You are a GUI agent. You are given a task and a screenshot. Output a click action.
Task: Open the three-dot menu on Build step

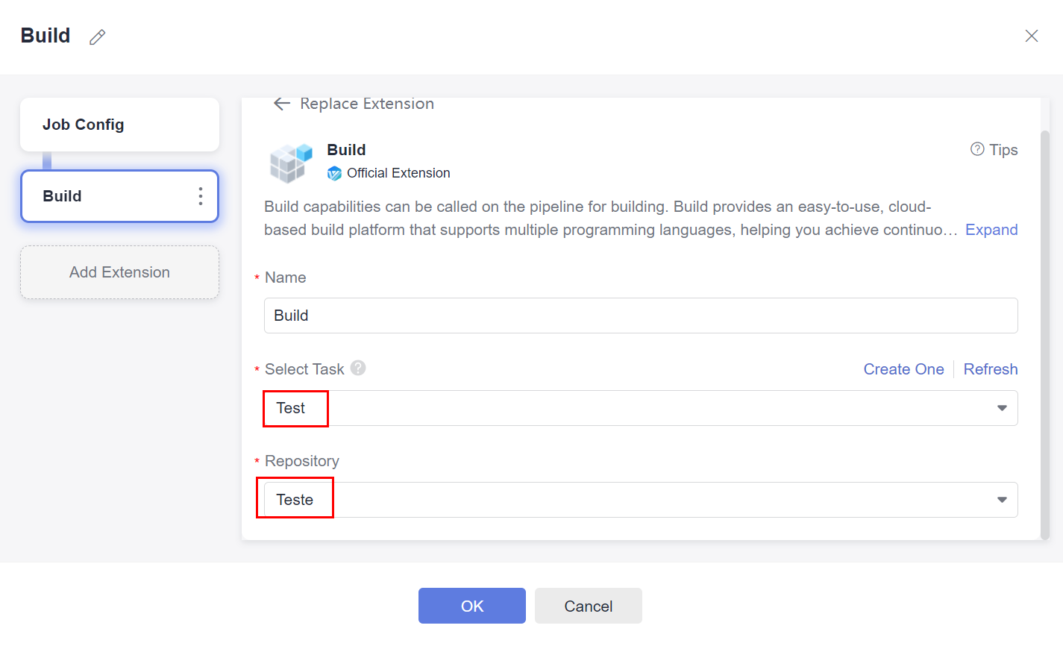[200, 196]
